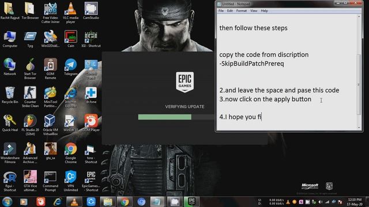Open Chrome from the taskbar

point(125,202)
